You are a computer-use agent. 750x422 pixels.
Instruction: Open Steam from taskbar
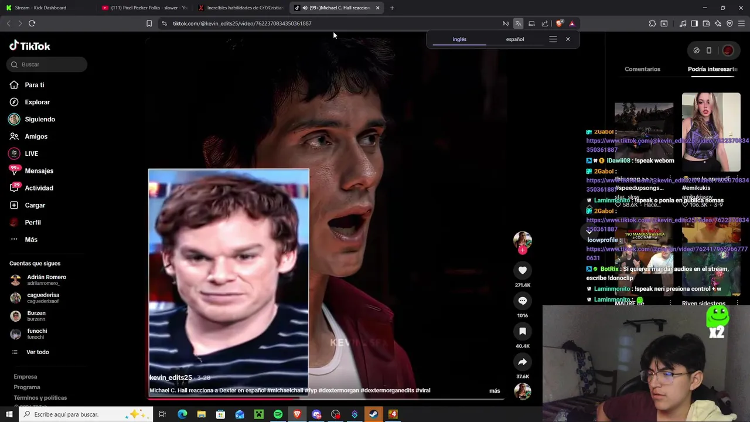(373, 414)
